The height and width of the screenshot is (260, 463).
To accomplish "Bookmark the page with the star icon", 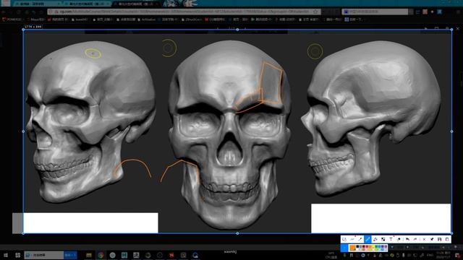I will point(315,12).
